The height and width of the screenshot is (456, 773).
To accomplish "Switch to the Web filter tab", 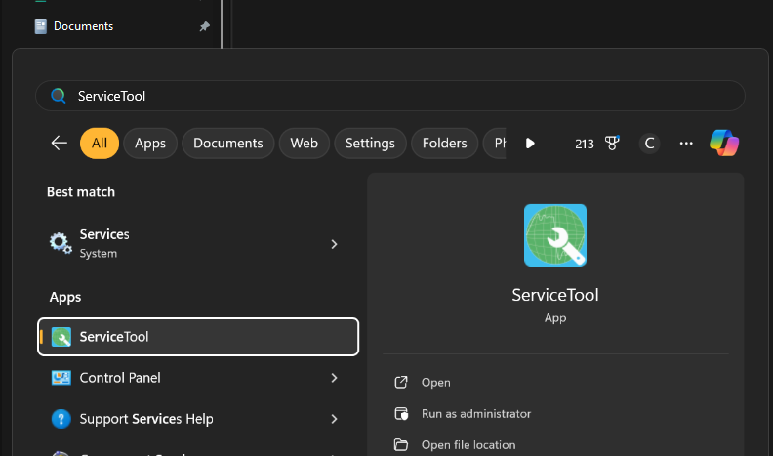I will pyautogui.click(x=305, y=144).
